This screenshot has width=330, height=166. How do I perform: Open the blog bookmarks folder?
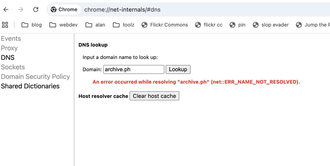point(31,25)
